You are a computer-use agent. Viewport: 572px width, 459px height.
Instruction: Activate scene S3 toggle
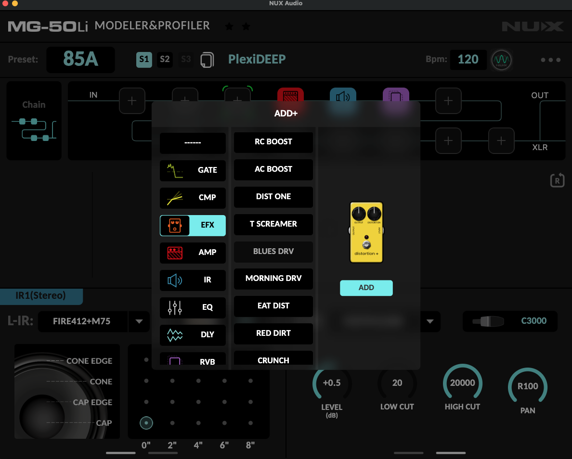[186, 60]
